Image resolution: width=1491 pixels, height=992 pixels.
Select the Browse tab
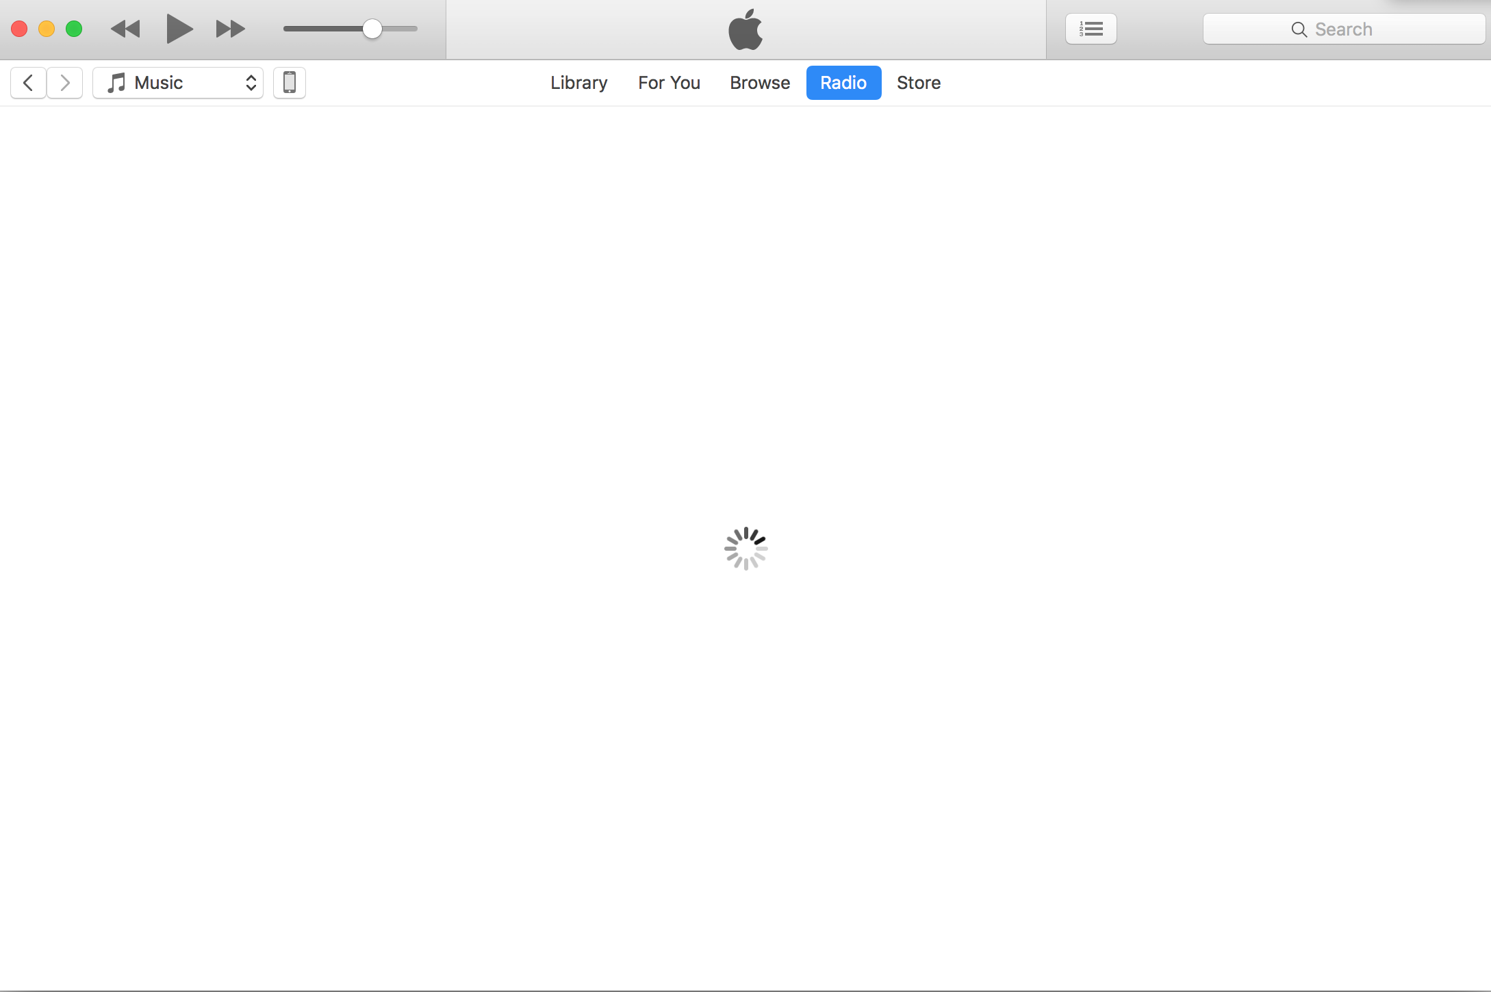[760, 83]
